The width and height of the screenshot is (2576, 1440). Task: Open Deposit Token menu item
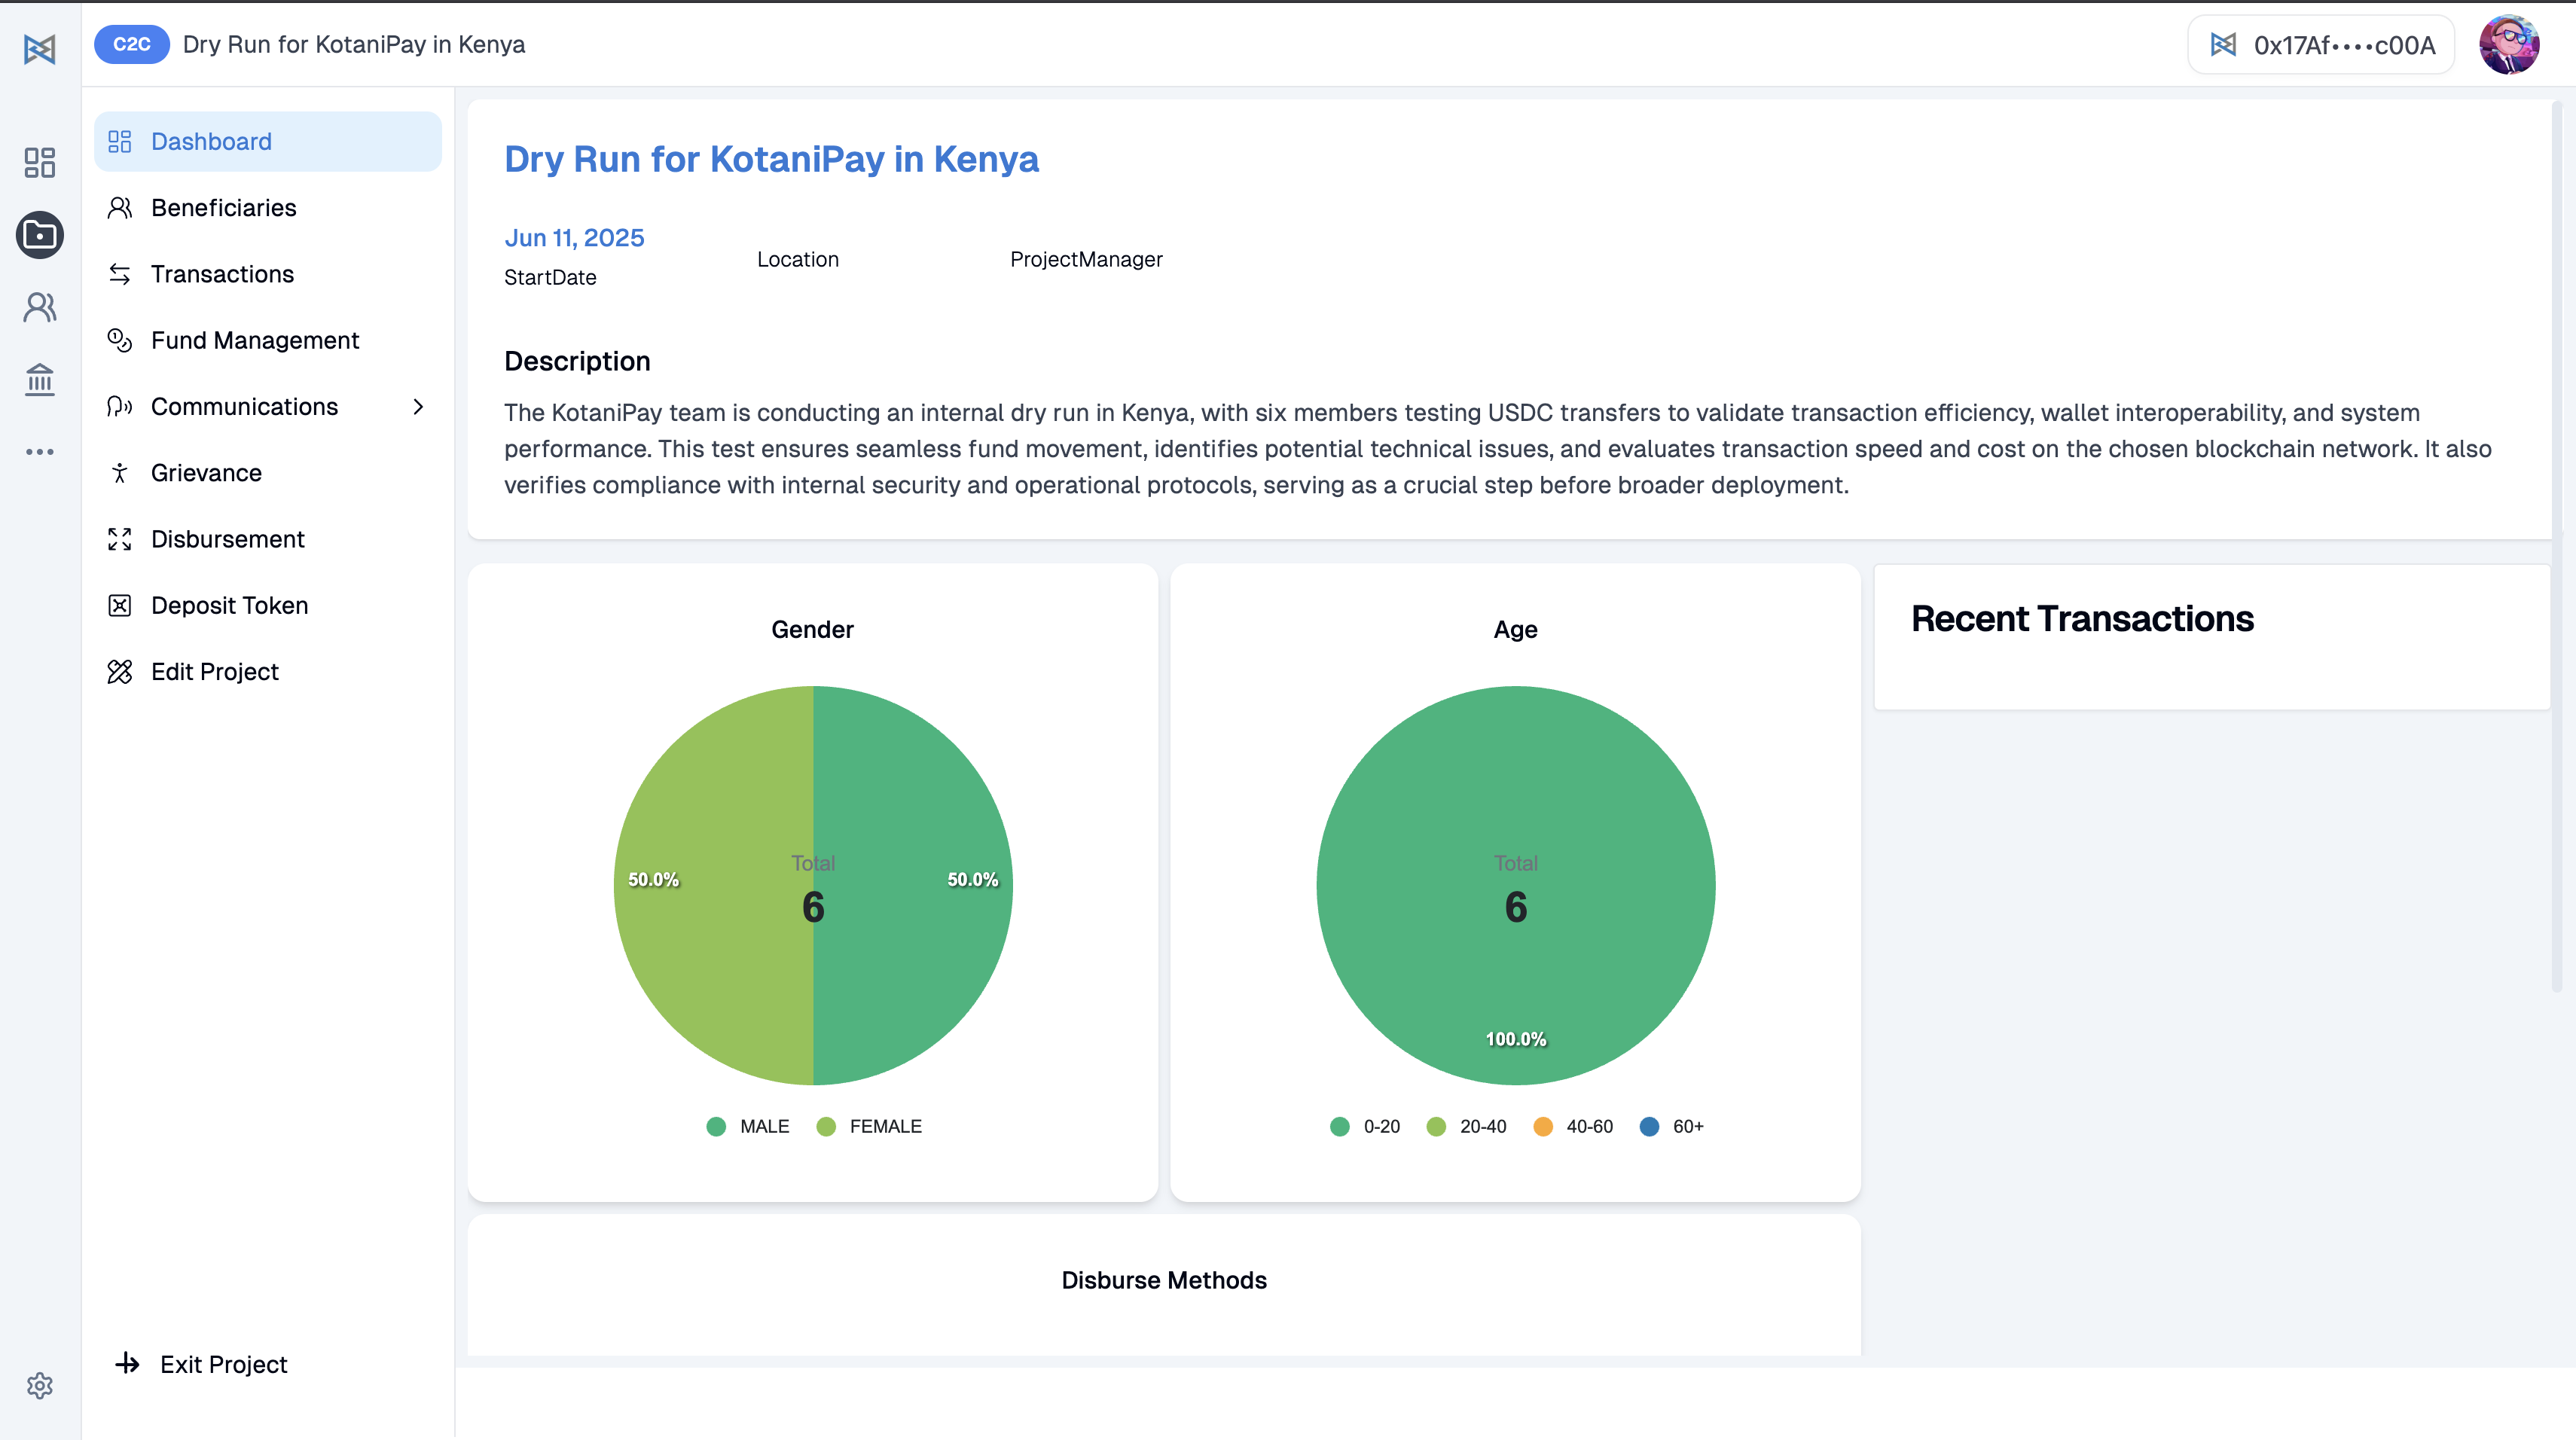point(268,605)
